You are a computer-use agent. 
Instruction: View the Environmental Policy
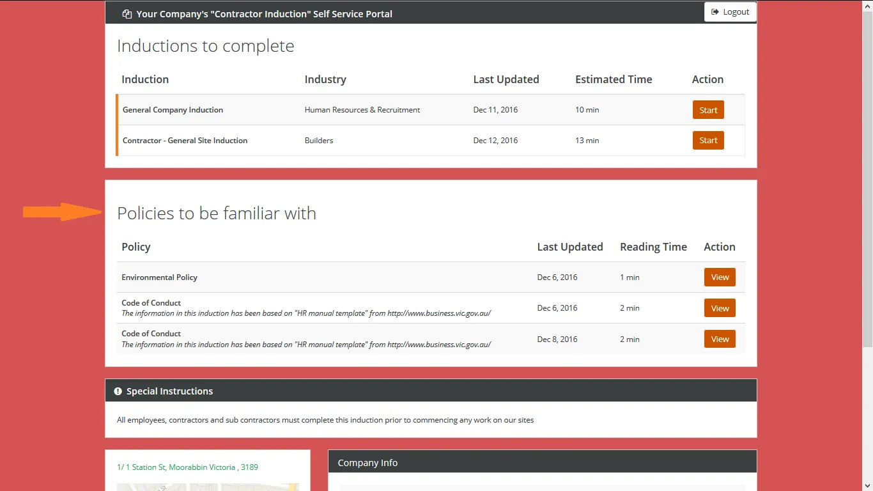pyautogui.click(x=720, y=277)
